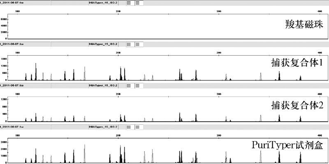The image size is (329, 164).
Task: Click left gray square icon above PuriTyper试剂盒 panel
Action: [x=129, y=127]
